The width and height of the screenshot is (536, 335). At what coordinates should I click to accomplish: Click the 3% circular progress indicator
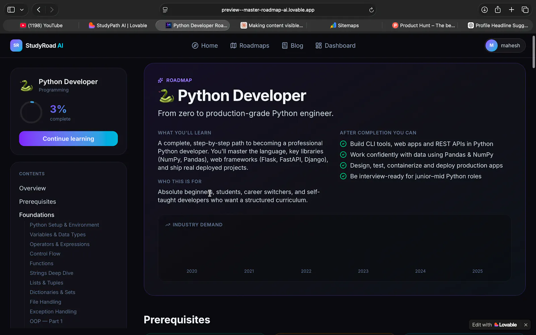(x=31, y=112)
